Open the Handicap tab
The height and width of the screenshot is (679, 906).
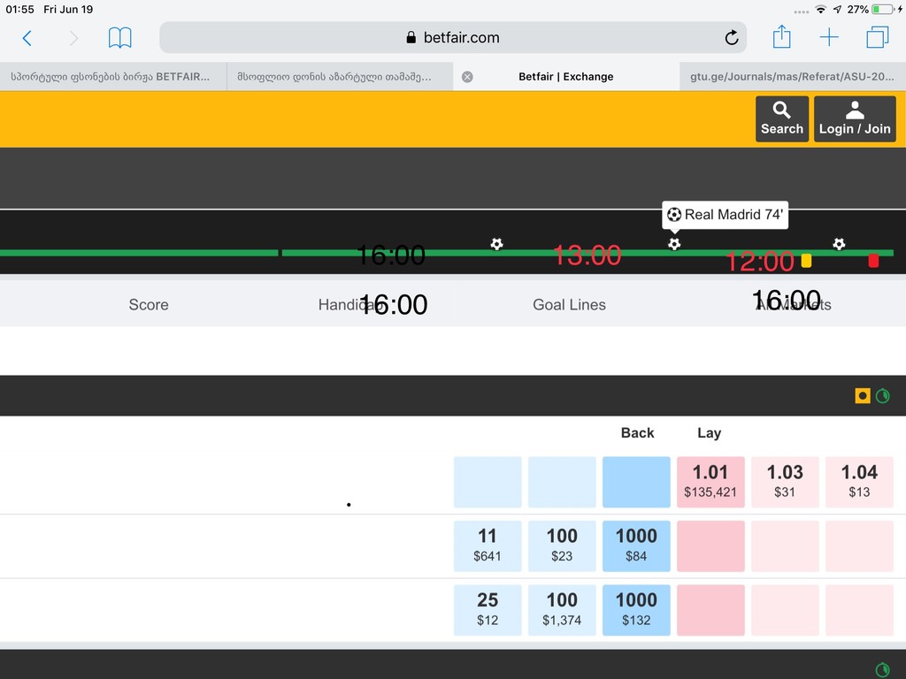(350, 304)
